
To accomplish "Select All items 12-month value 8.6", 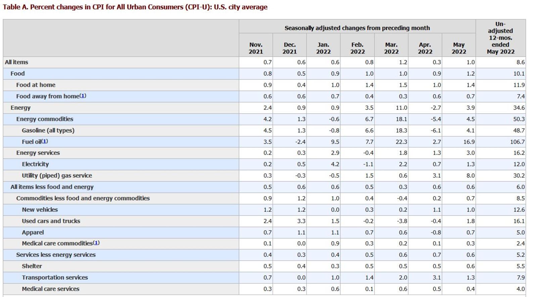I will (521, 62).
